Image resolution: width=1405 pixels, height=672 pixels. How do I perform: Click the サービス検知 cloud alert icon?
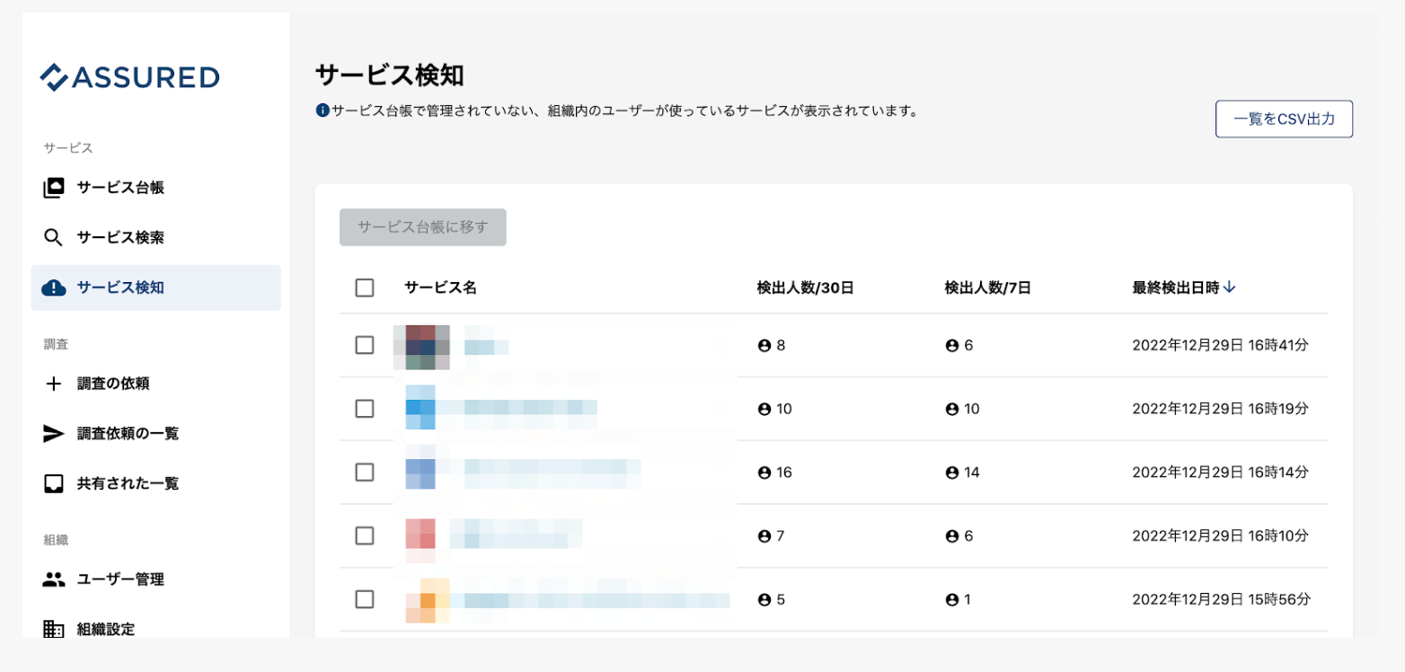[x=54, y=287]
